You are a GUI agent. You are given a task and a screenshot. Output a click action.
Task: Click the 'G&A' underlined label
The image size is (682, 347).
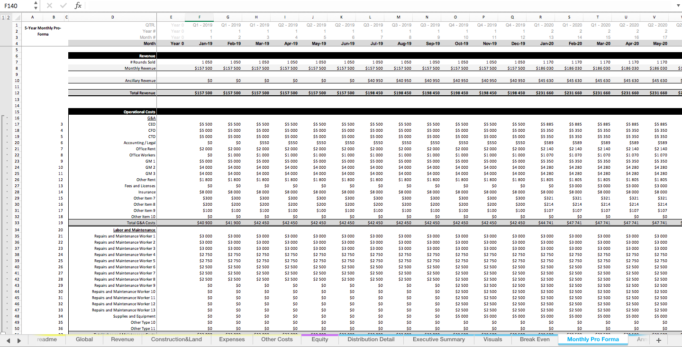point(152,118)
